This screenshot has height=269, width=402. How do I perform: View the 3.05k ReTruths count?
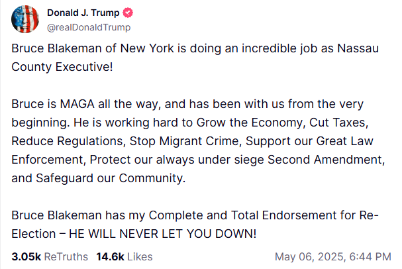click(26, 256)
